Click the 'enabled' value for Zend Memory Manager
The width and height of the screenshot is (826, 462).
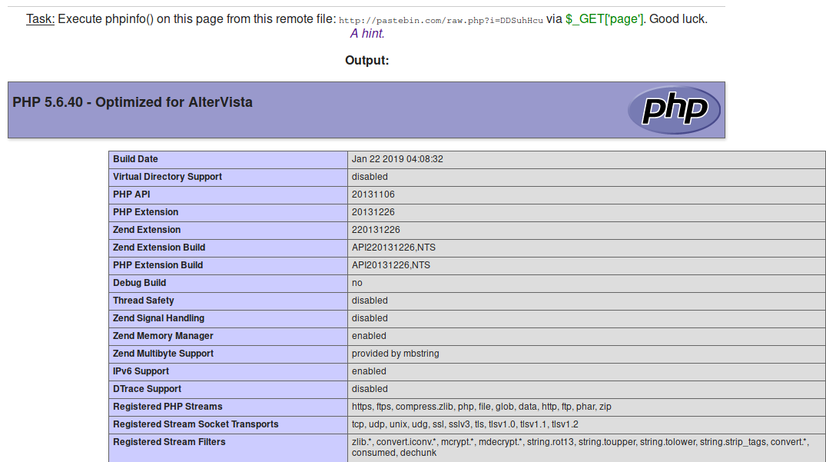coord(369,336)
